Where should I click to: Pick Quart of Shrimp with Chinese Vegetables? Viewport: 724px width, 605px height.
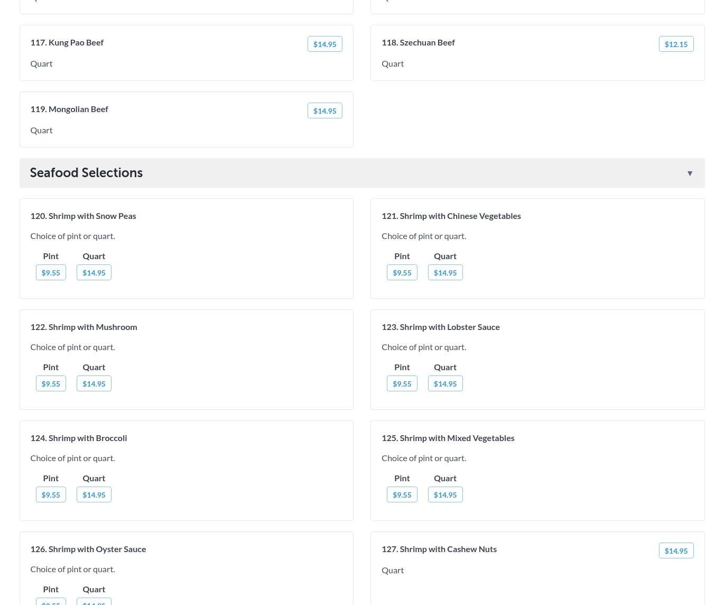tap(445, 272)
